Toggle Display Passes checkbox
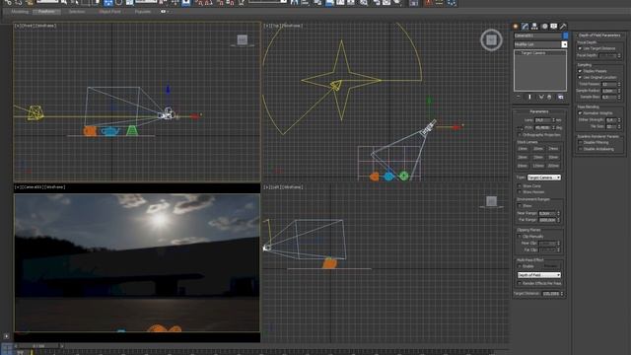Viewport: 631px width, 355px height. (x=581, y=71)
